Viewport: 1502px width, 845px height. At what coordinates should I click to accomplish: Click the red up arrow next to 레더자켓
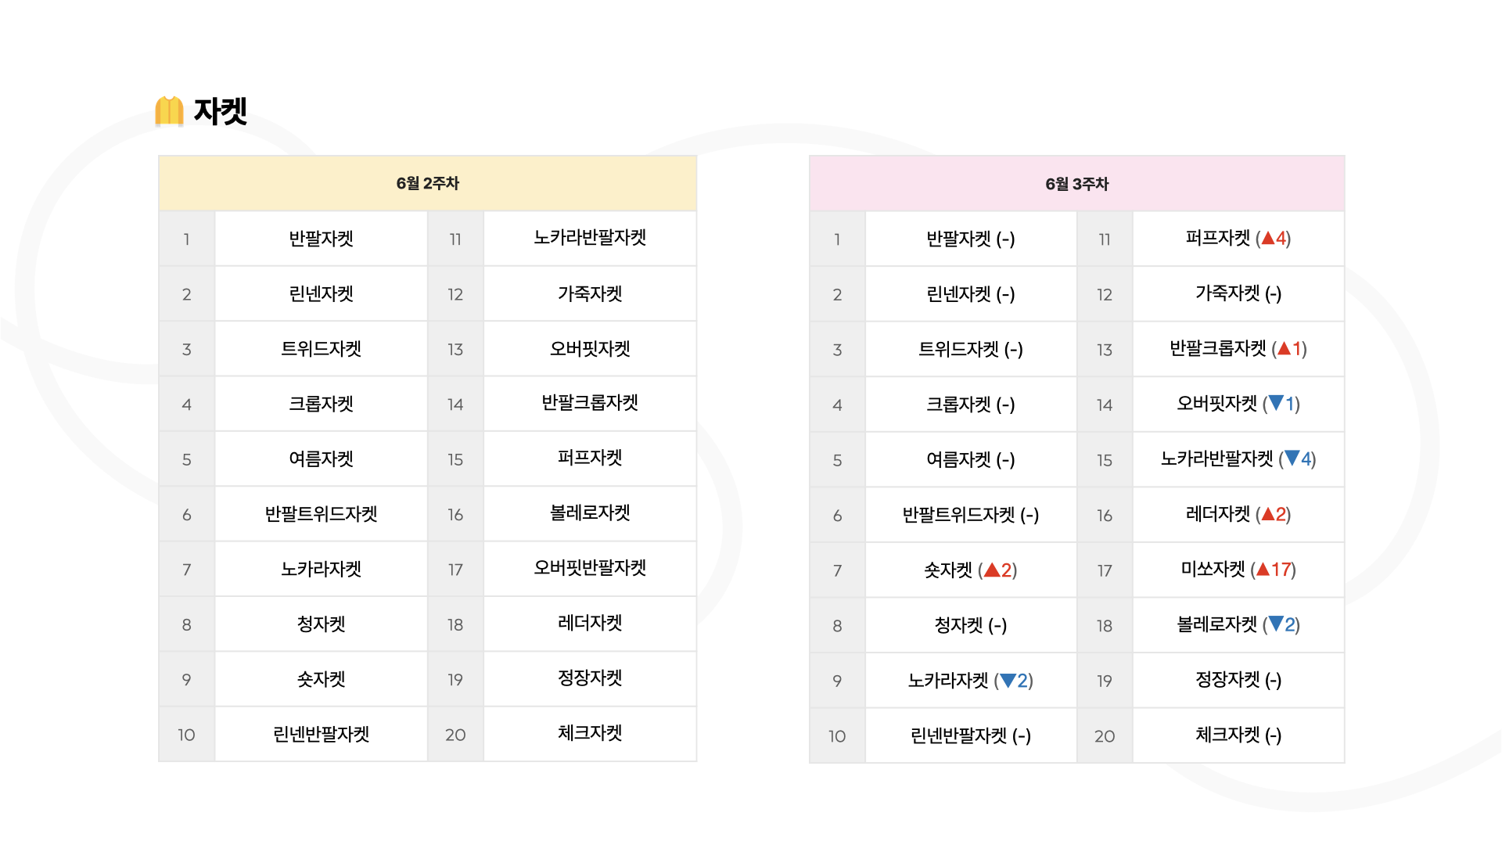[x=1268, y=514]
